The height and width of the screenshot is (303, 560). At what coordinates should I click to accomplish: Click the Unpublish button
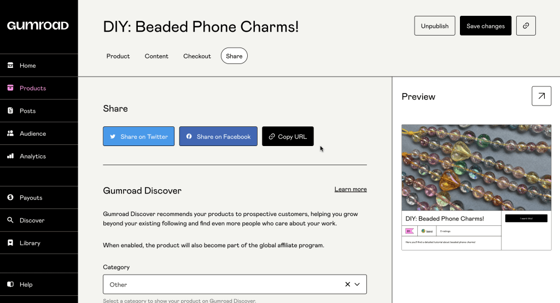coord(435,26)
